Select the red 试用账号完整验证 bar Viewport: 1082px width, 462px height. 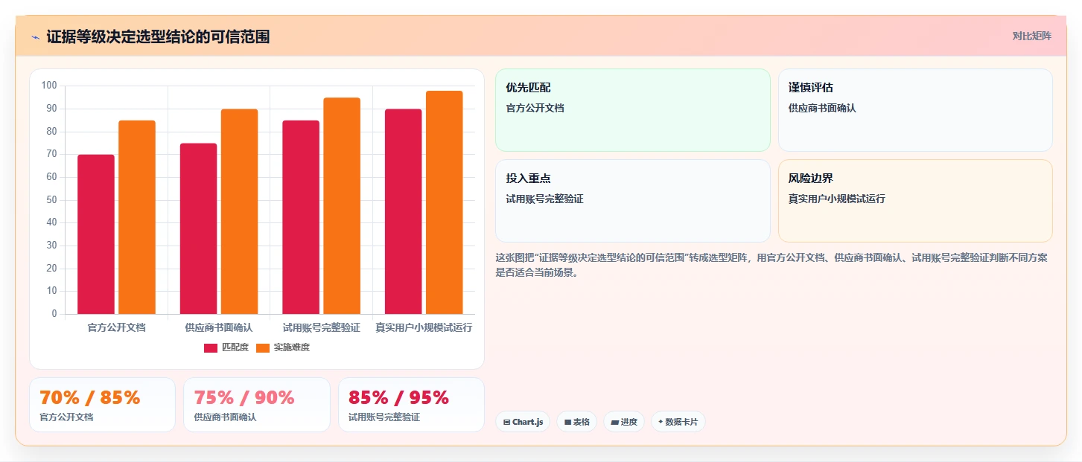[301, 217]
